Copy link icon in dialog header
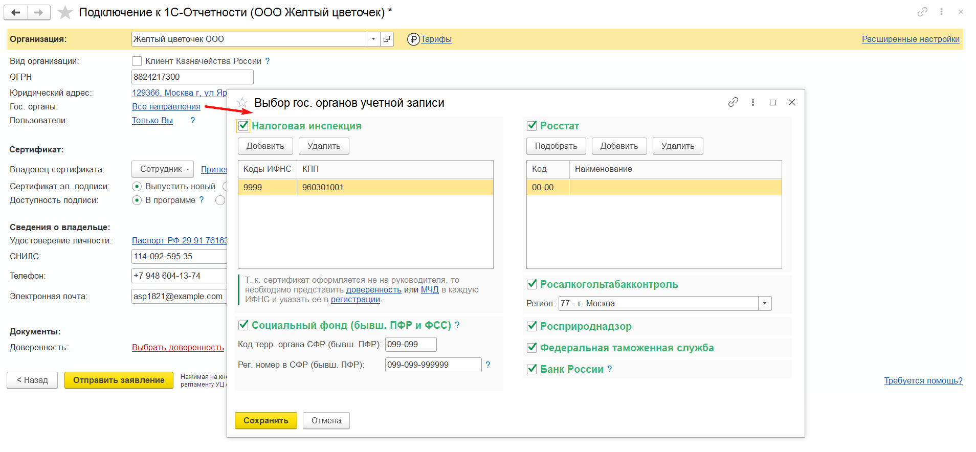The image size is (976, 452). coord(733,102)
